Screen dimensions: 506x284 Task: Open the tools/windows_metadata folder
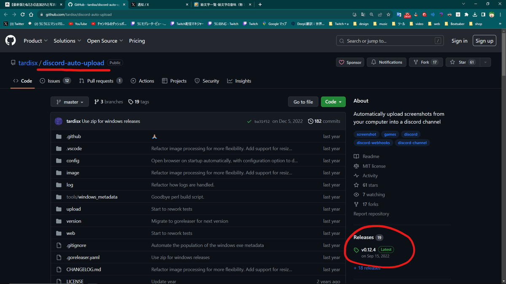coord(92,197)
